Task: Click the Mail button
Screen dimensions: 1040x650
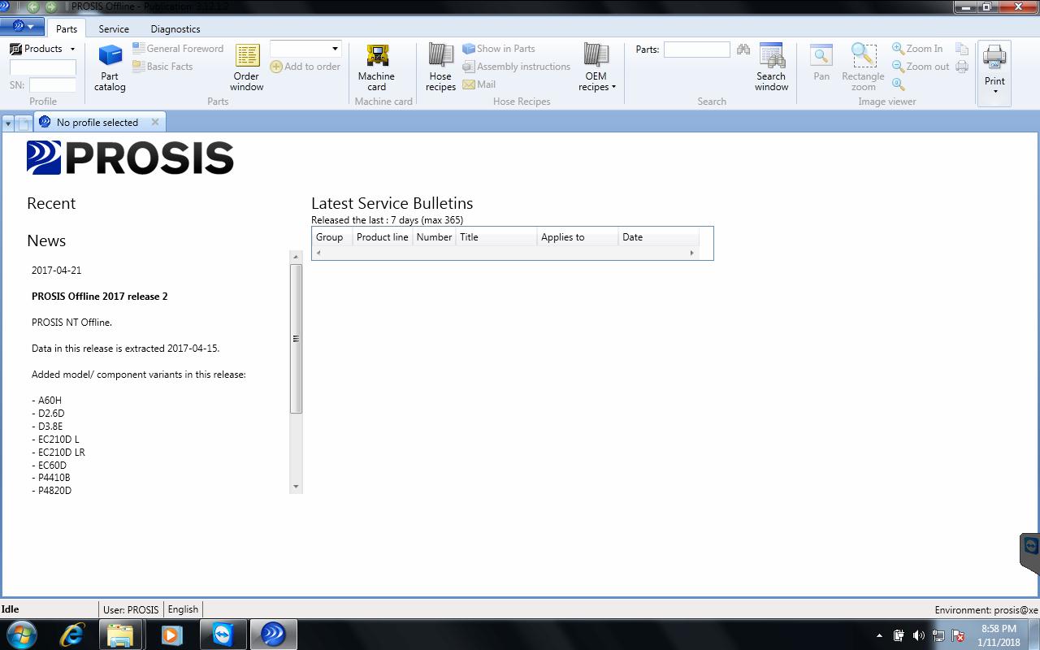Action: click(479, 84)
